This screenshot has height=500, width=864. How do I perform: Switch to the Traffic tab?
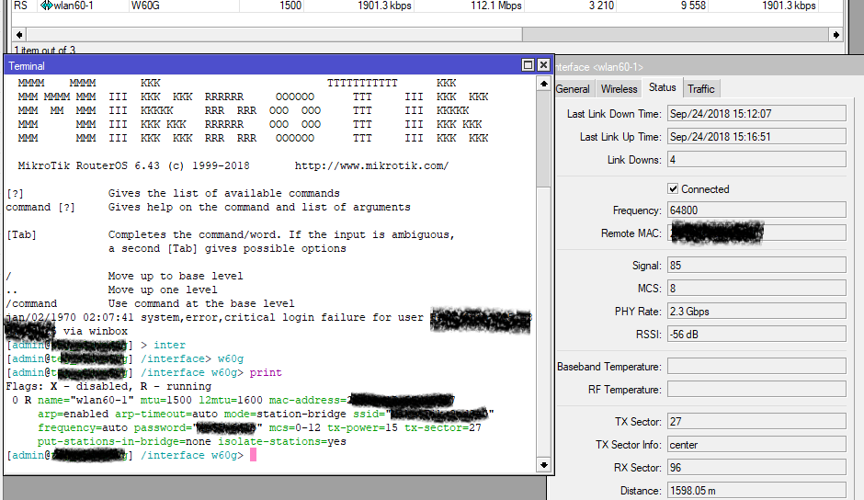701,89
